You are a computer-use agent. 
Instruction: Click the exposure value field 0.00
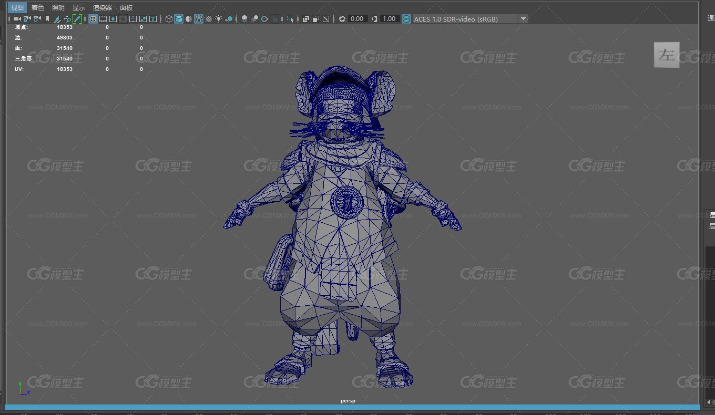(357, 19)
